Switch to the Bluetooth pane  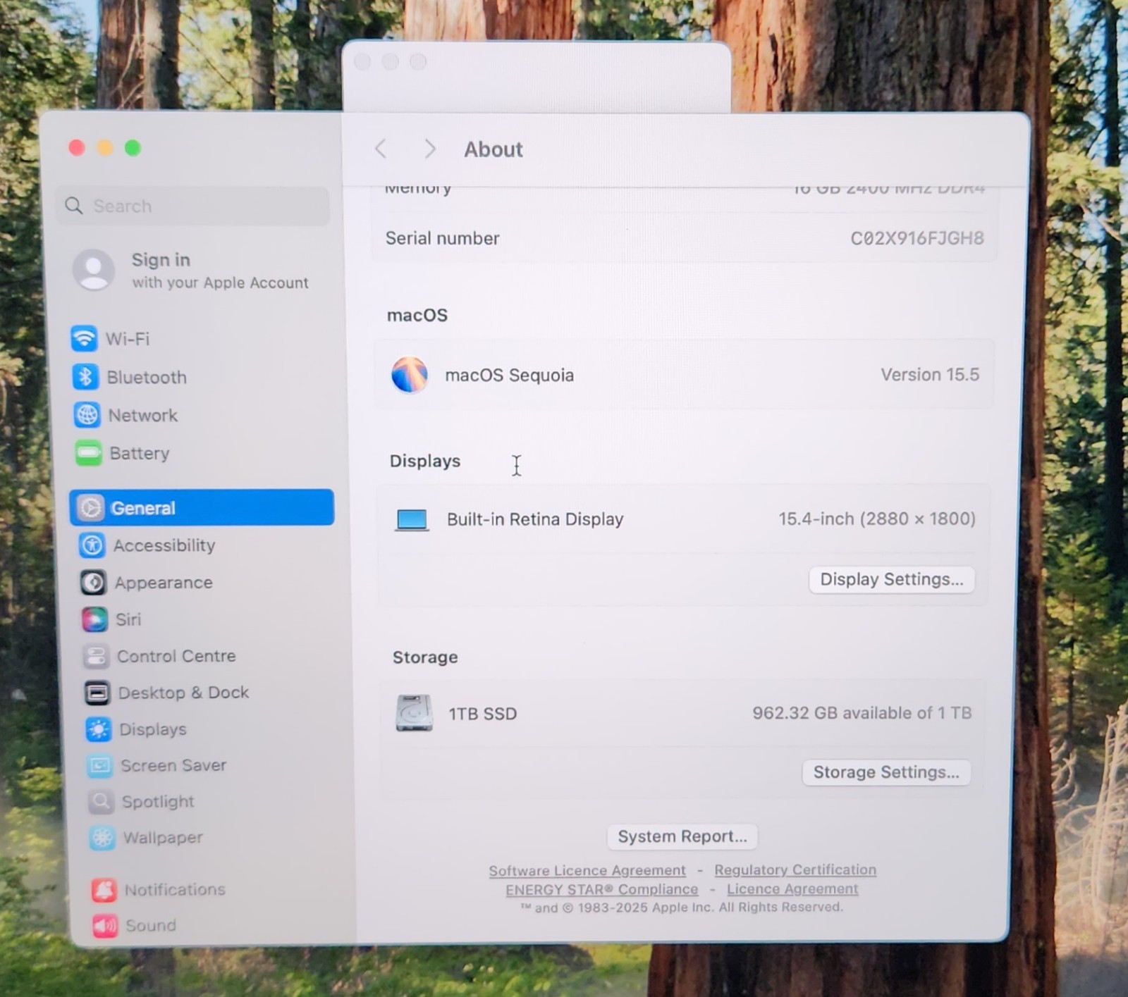click(147, 377)
